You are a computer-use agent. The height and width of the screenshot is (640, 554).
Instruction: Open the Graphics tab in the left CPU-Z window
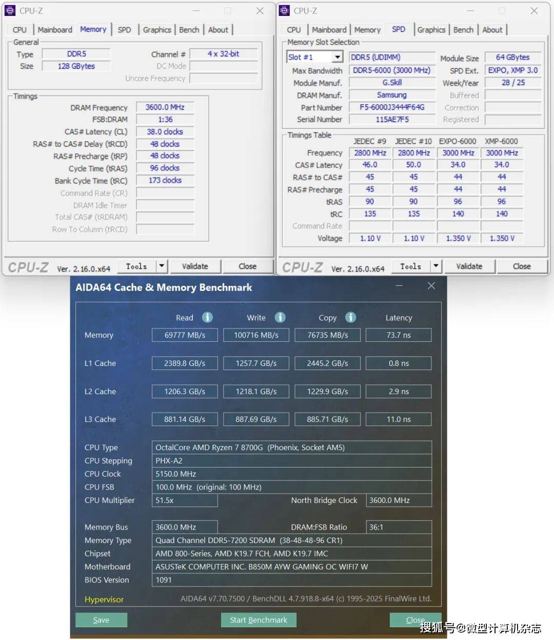click(x=157, y=30)
